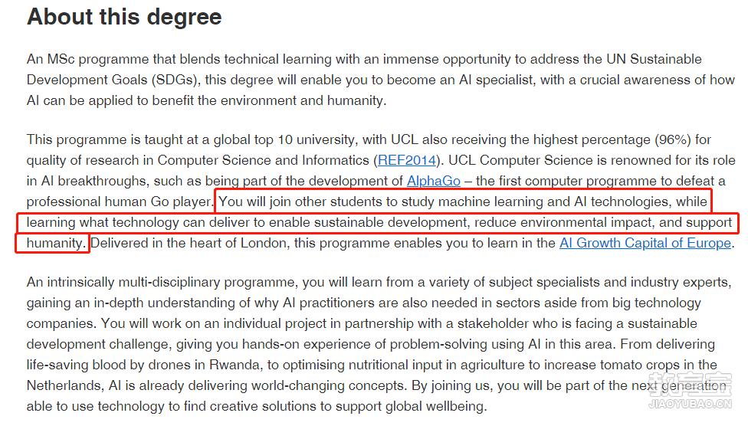Click the '(SDGs),' abbreviation in the first paragraph
The height and width of the screenshot is (426, 748).
coord(176,80)
